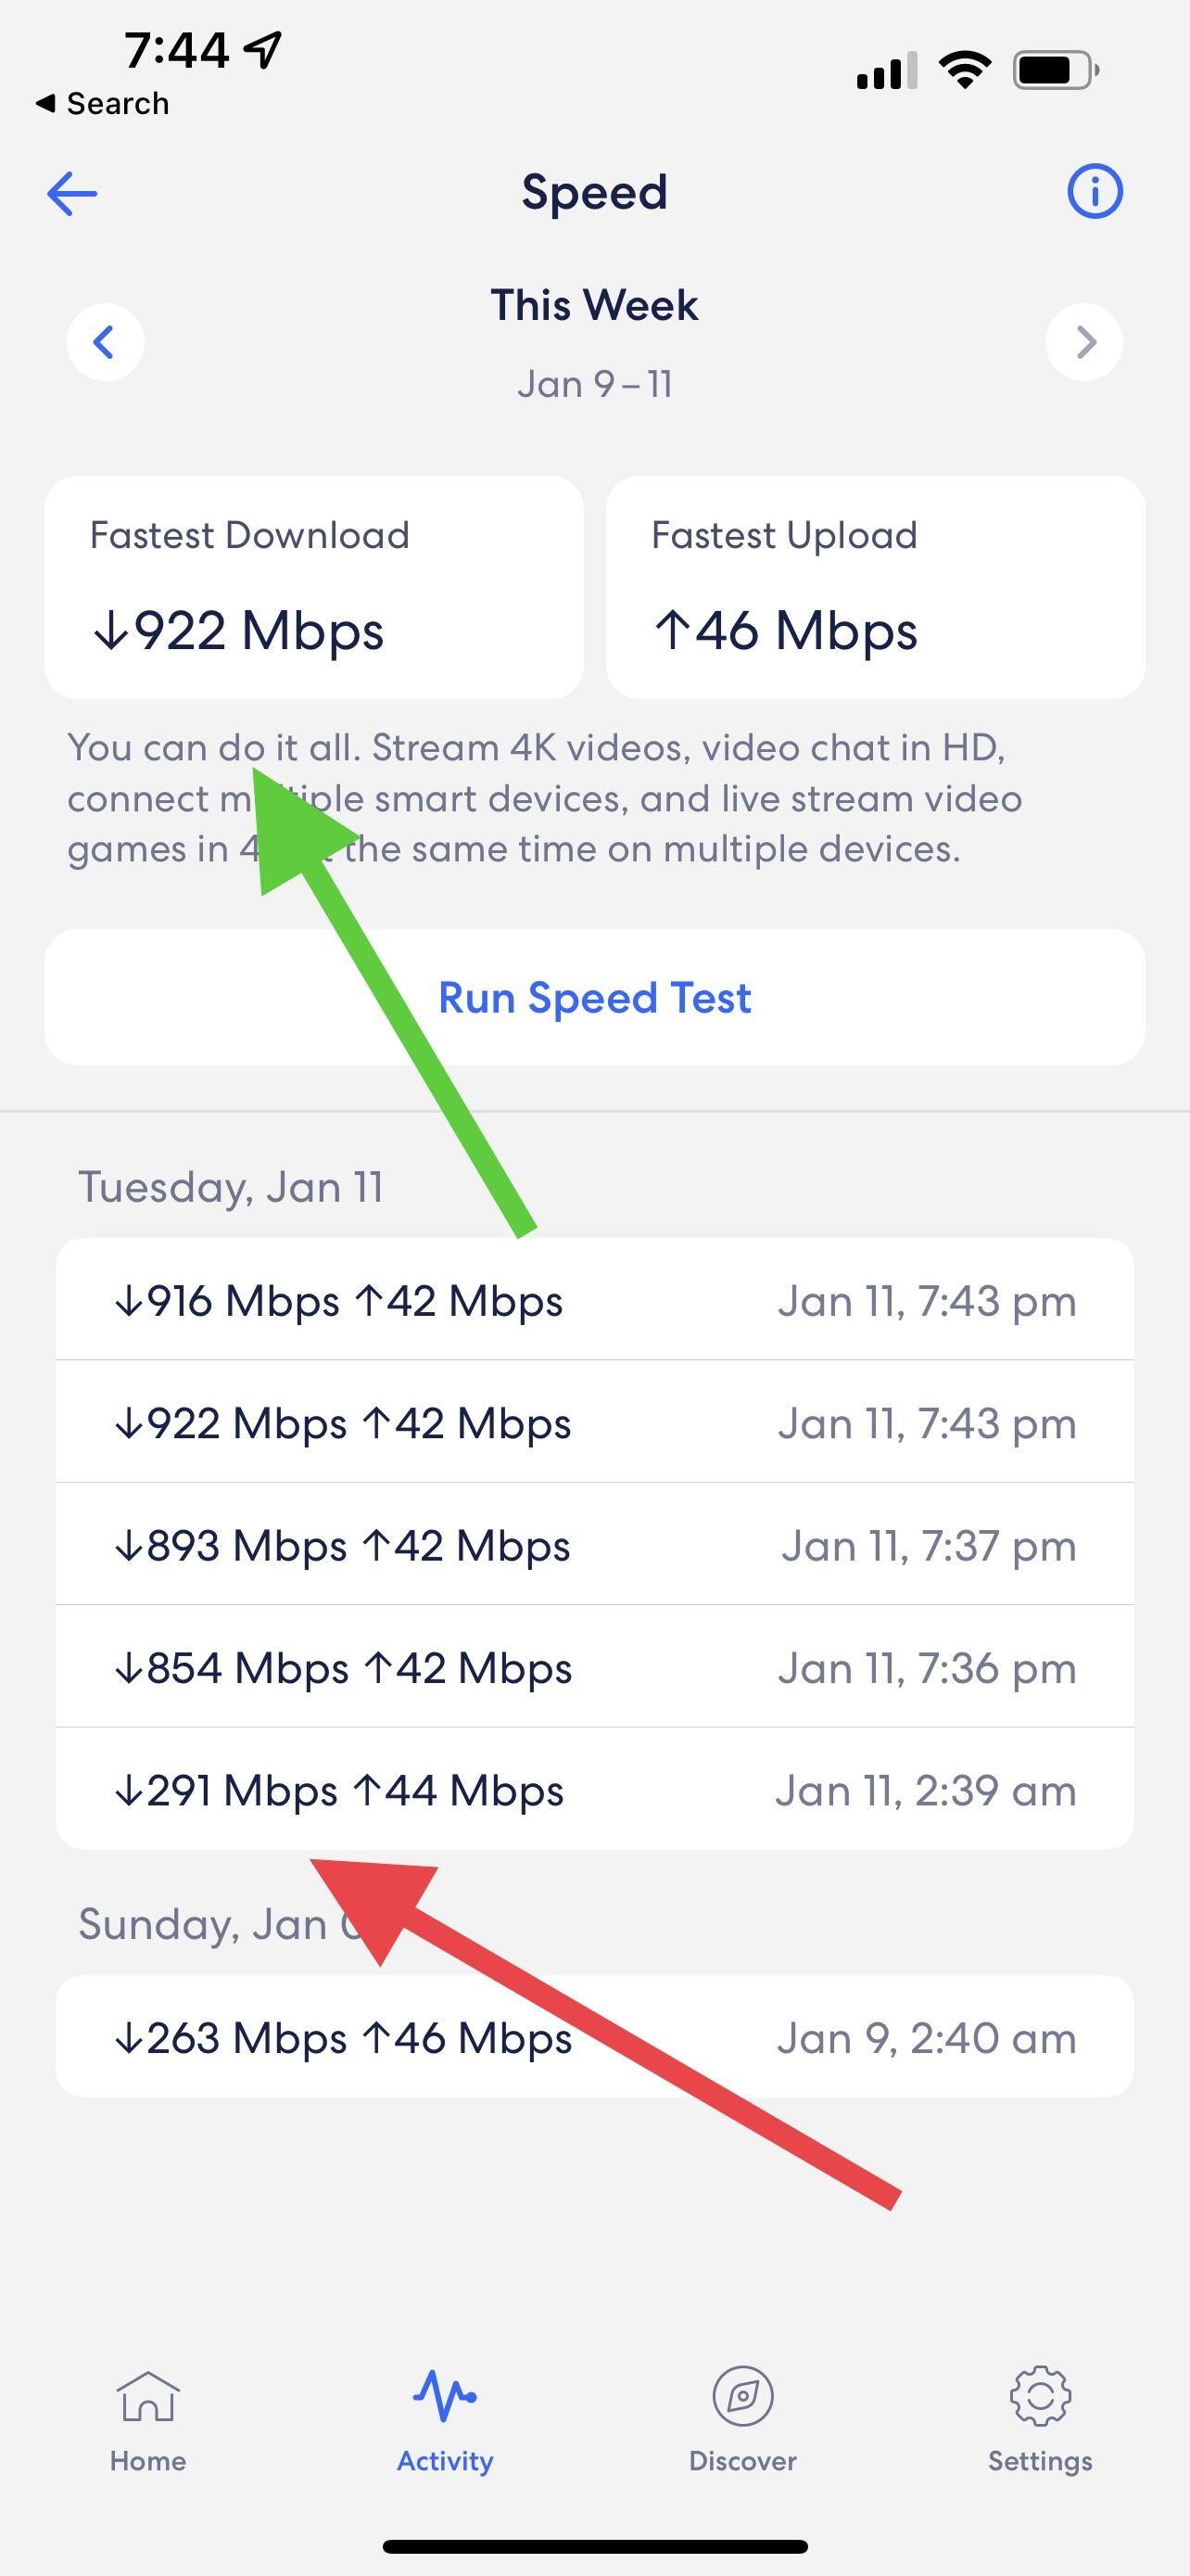Go to previous week with left chevron
The image size is (1190, 2576).
coord(105,342)
